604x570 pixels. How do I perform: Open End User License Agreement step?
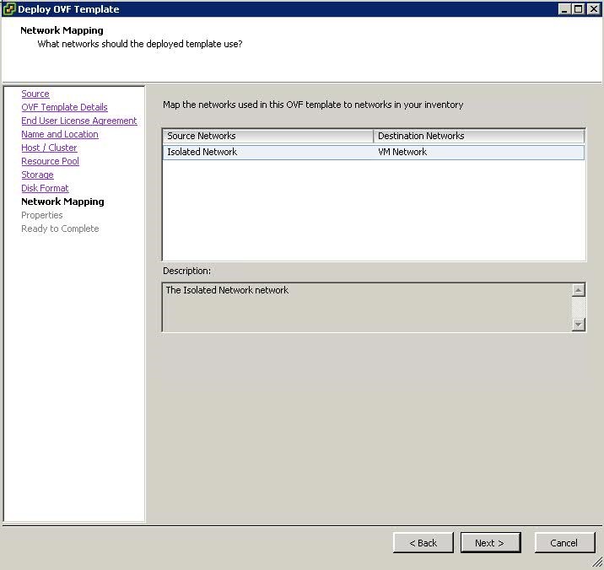[x=79, y=121]
